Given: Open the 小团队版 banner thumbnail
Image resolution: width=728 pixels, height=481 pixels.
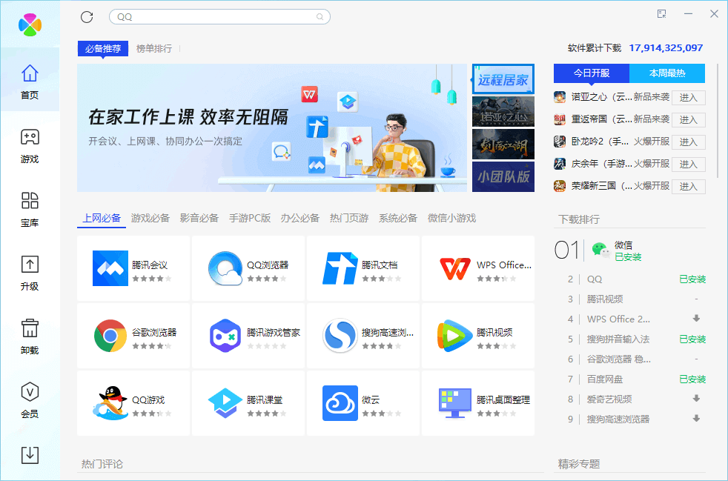Looking at the screenshot, I should (503, 177).
